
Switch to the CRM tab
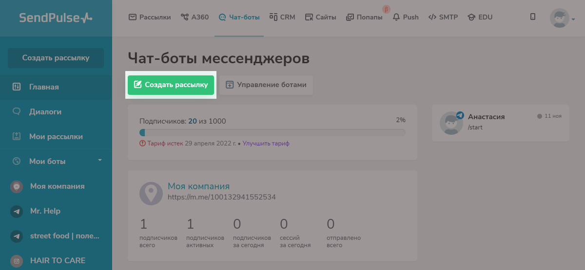282,18
